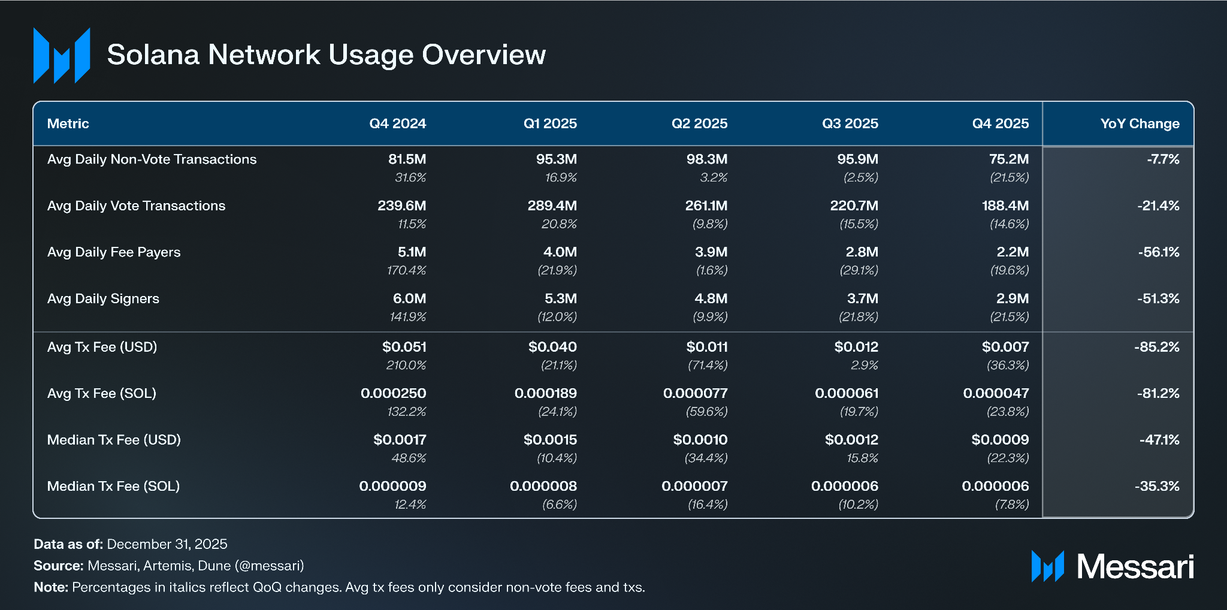
Task: Select the note about italic QoQ percentages
Action: click(x=339, y=587)
